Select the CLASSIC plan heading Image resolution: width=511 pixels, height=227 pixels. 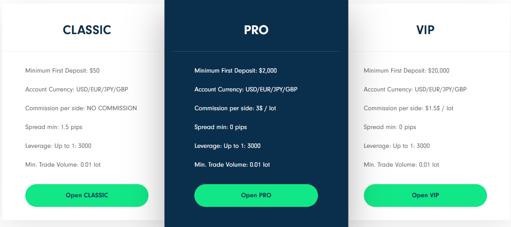click(x=87, y=30)
